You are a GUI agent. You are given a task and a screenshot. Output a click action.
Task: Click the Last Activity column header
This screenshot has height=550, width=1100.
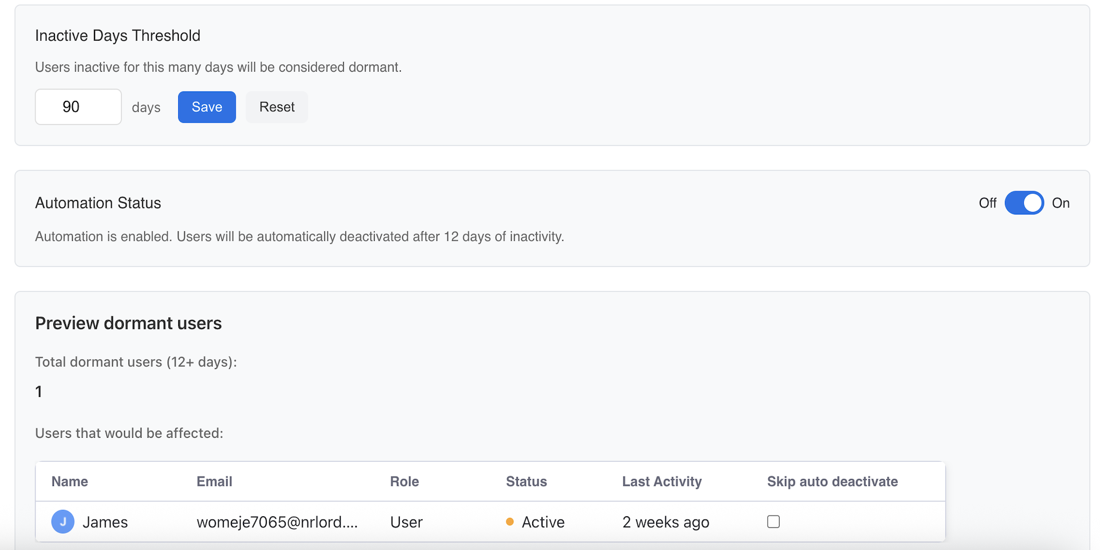[x=662, y=482]
